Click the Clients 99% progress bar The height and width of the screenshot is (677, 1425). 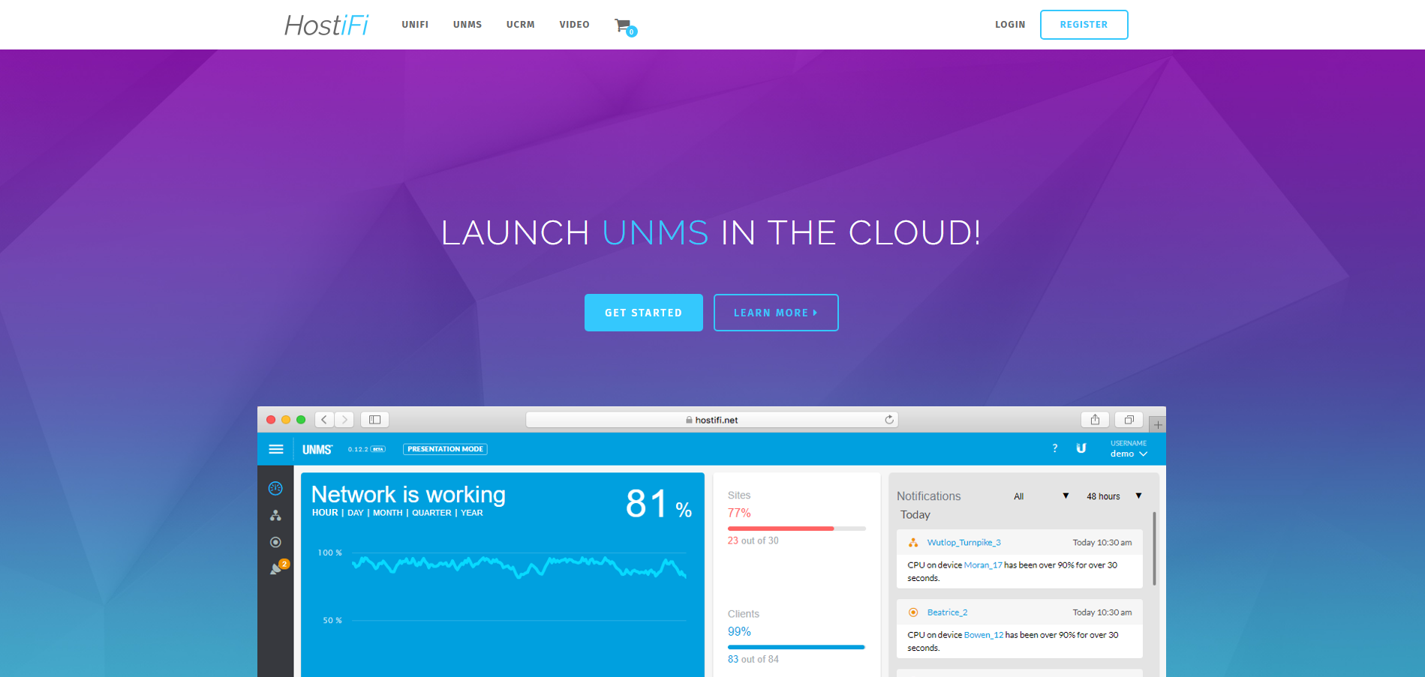[797, 647]
